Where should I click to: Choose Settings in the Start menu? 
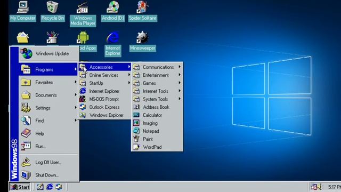[x=48, y=108]
